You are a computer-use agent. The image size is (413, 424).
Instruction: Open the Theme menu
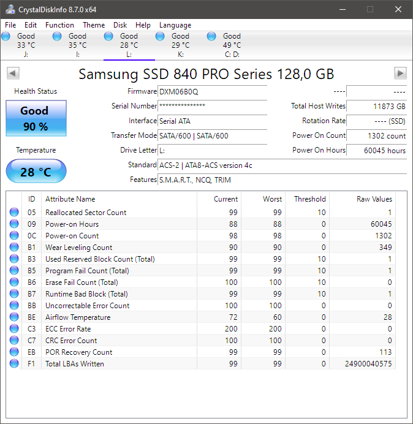94,25
